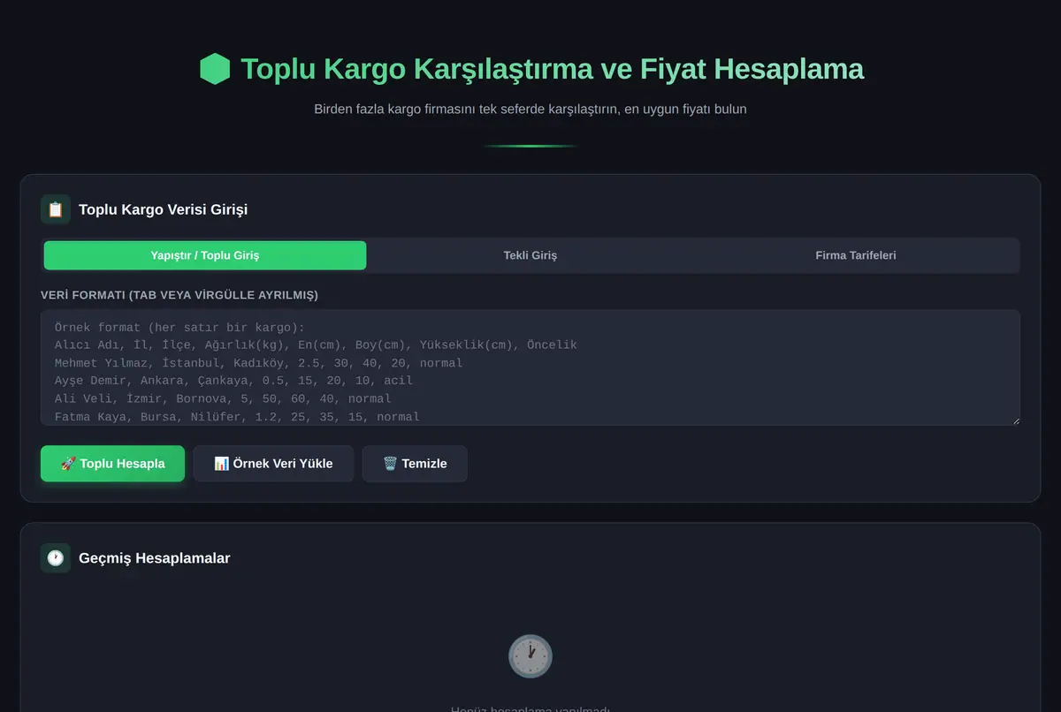The width and height of the screenshot is (1061, 712).
Task: Focus the bulk cargo data textarea
Action: (530, 367)
